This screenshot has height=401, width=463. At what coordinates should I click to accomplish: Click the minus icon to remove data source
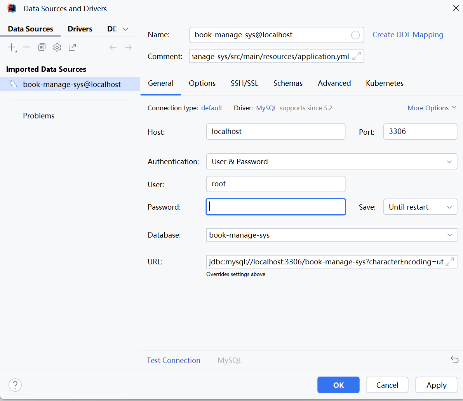26,47
